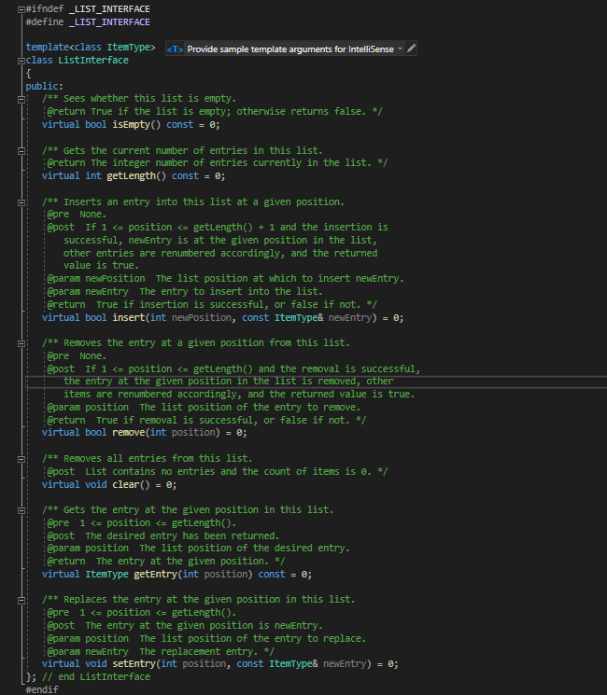Collapse the #ifndef _LIST_INTERFACE region
The width and height of the screenshot is (607, 695).
pyautogui.click(x=21, y=9)
